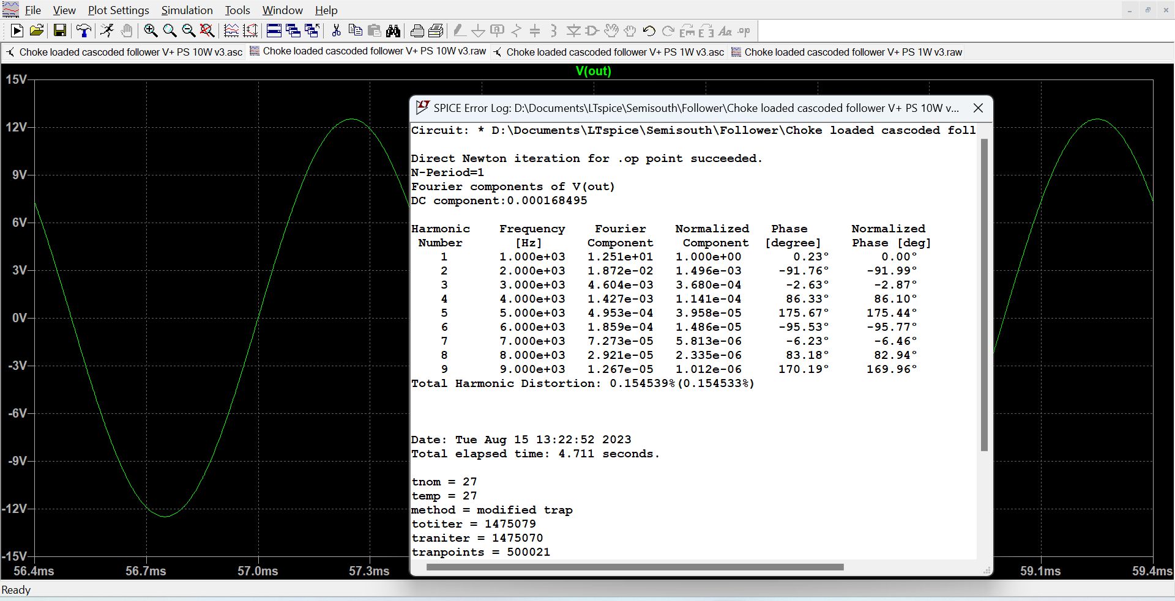This screenshot has width=1175, height=601.
Task: Click the Drag hand icon
Action: pyautogui.click(x=630, y=31)
